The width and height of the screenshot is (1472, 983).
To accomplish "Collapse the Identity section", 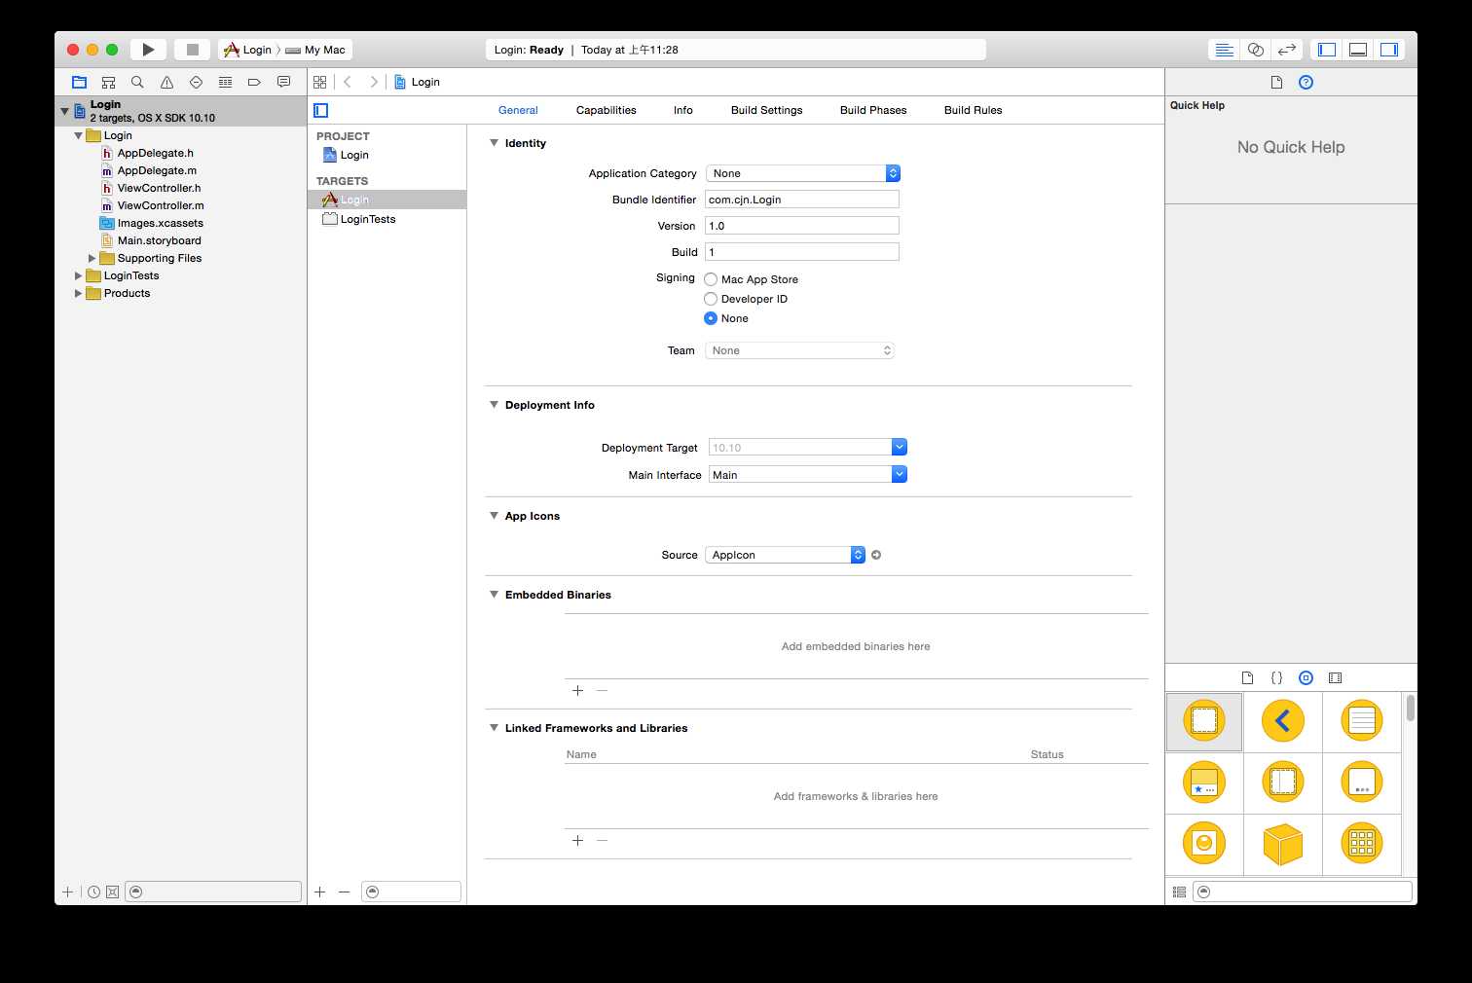I will (494, 143).
